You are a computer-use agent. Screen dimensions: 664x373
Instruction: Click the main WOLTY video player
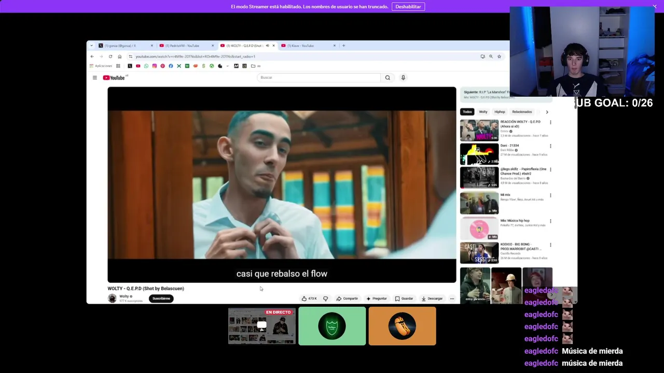(x=282, y=185)
